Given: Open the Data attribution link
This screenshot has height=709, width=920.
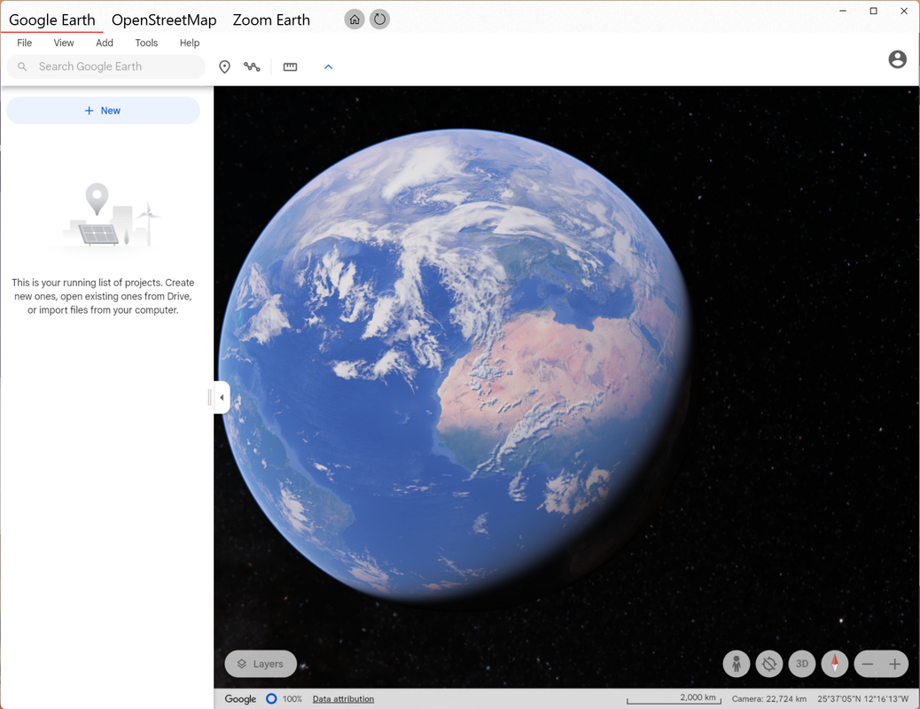Looking at the screenshot, I should click(x=343, y=699).
